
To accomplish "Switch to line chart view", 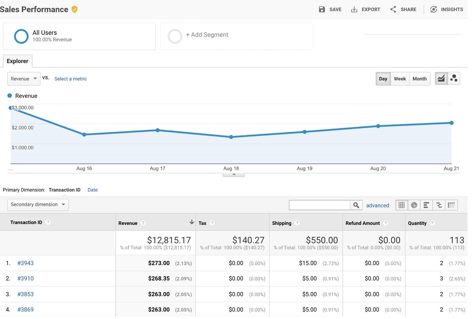I will pyautogui.click(x=441, y=79).
